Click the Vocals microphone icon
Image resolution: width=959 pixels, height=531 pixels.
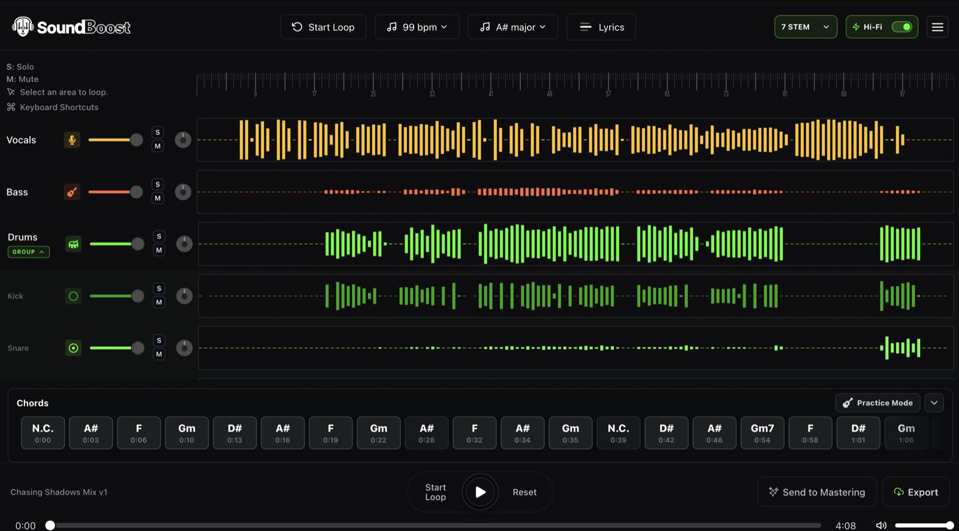(72, 140)
